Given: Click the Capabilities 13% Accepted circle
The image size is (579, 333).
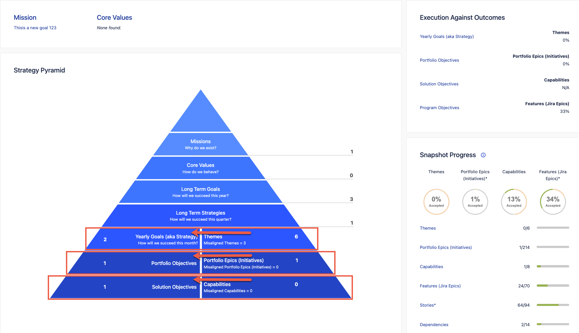Looking at the screenshot, I should tap(514, 202).
